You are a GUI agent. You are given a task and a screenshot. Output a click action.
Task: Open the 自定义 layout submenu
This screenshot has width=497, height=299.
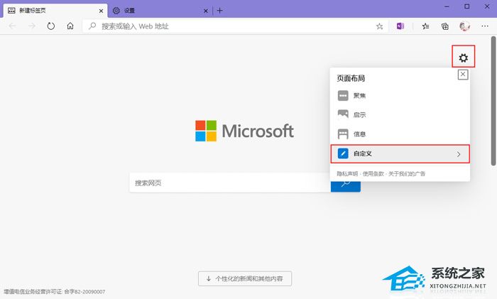(400, 154)
